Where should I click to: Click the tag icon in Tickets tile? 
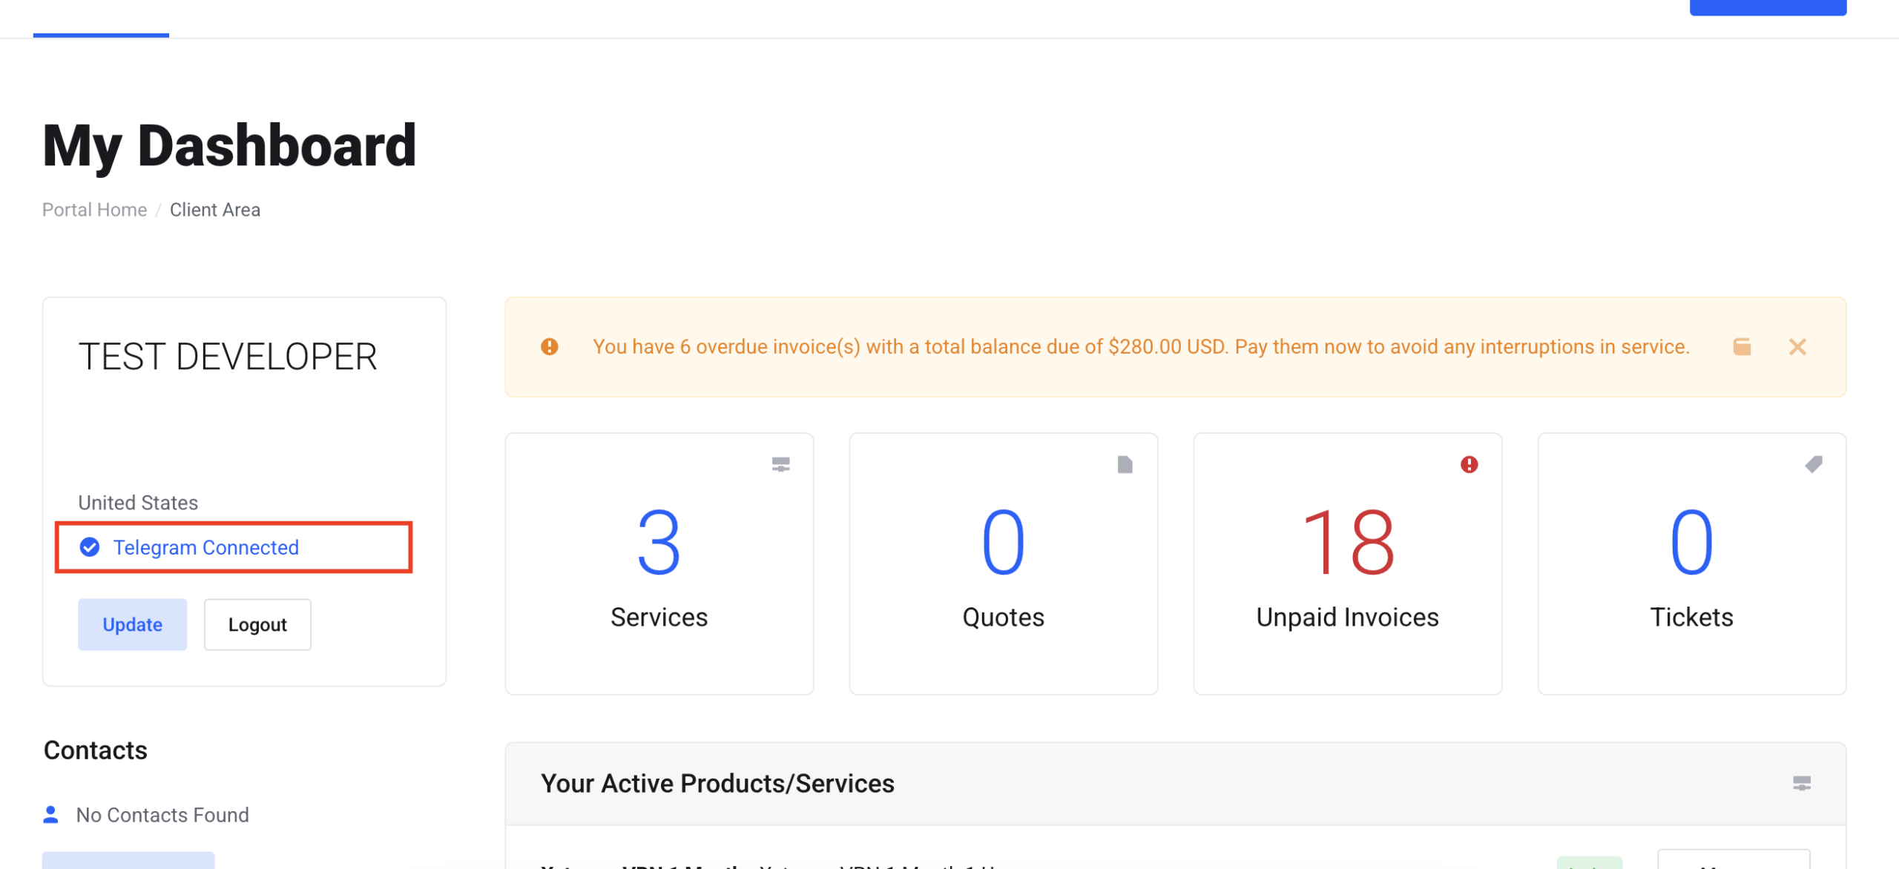click(1814, 464)
